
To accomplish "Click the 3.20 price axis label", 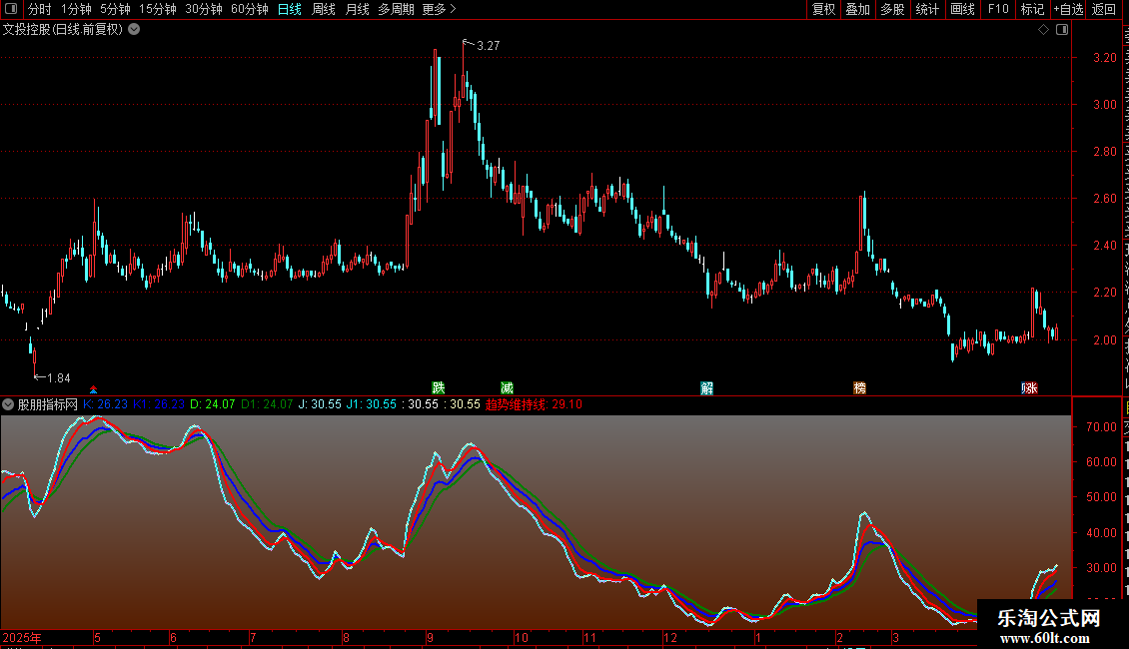I will pyautogui.click(x=1105, y=58).
